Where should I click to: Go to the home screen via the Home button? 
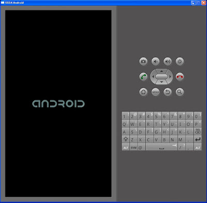[x=143, y=92]
